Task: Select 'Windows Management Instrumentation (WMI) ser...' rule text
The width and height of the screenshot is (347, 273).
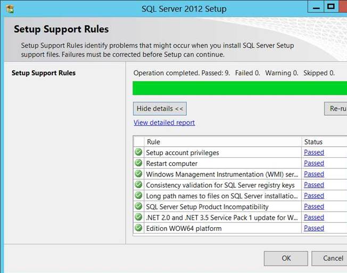Action: coord(222,174)
